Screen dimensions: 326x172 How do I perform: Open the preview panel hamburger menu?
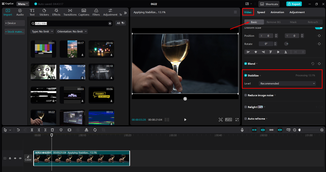click(235, 12)
